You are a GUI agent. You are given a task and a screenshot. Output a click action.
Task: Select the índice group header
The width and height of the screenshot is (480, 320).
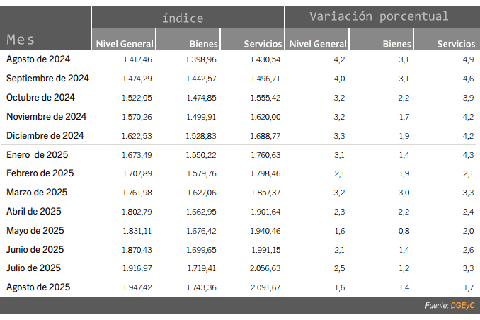pyautogui.click(x=183, y=18)
